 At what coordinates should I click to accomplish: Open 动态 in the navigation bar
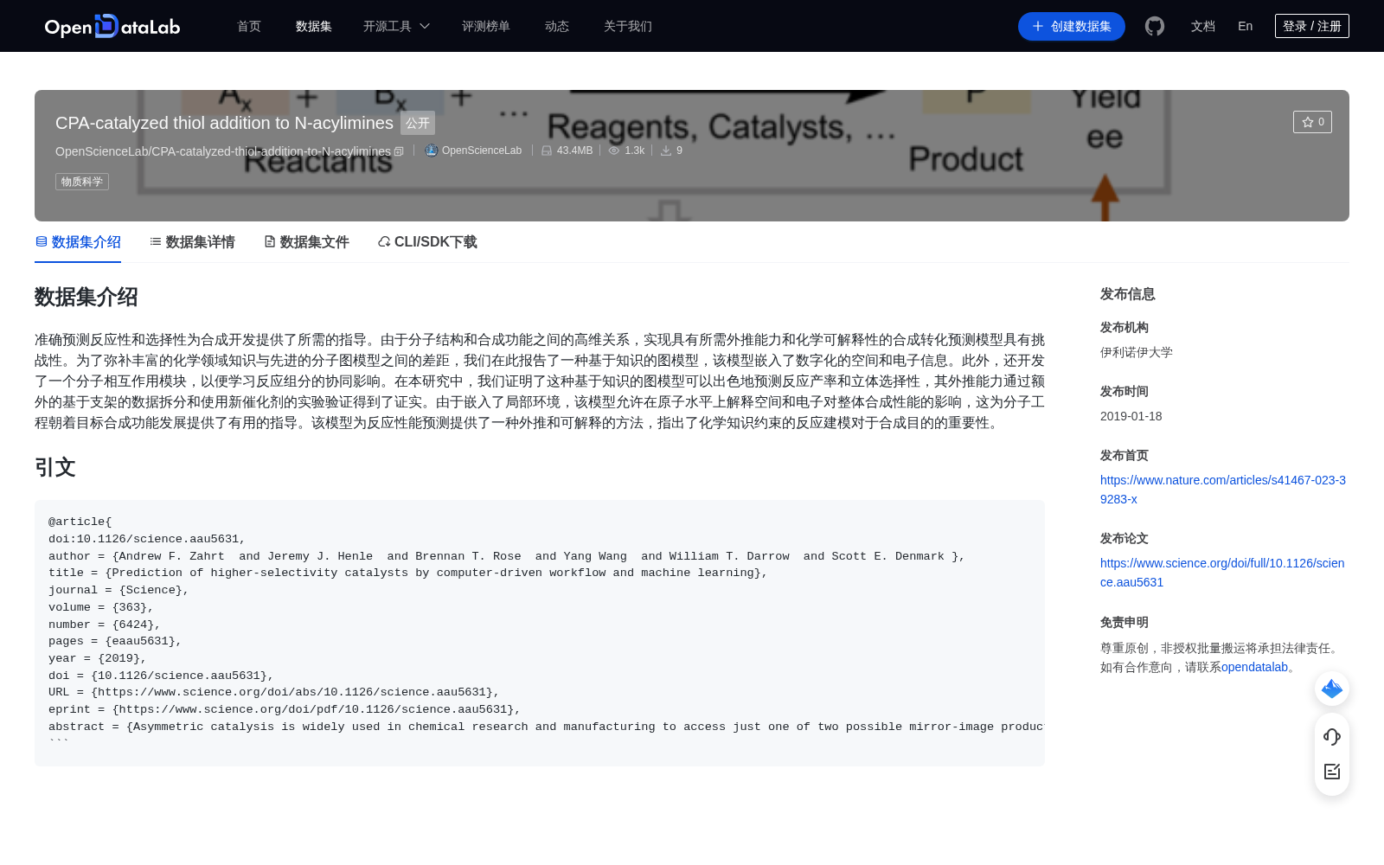click(x=557, y=26)
